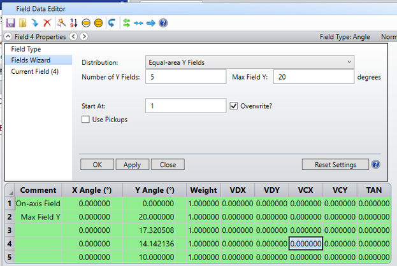Viewport: 397px width, 266px height.
Task: Click the blue right arrow toolbar icon
Action: [x=151, y=23]
